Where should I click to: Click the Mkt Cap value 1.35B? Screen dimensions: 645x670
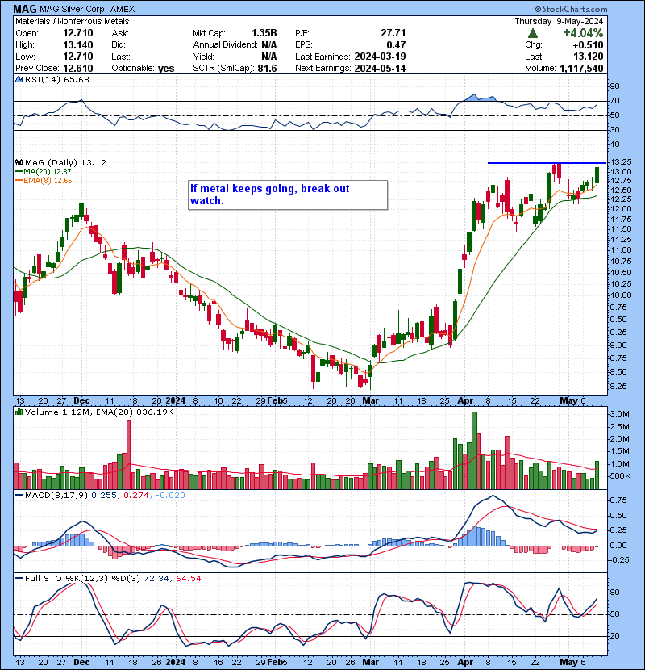(264, 33)
